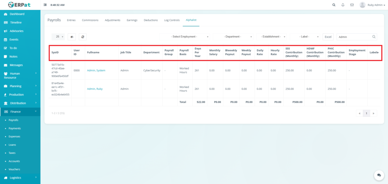Expand the rows-per-page 25 dropdown
Screen dimensions: 388x184
[x=58, y=37]
